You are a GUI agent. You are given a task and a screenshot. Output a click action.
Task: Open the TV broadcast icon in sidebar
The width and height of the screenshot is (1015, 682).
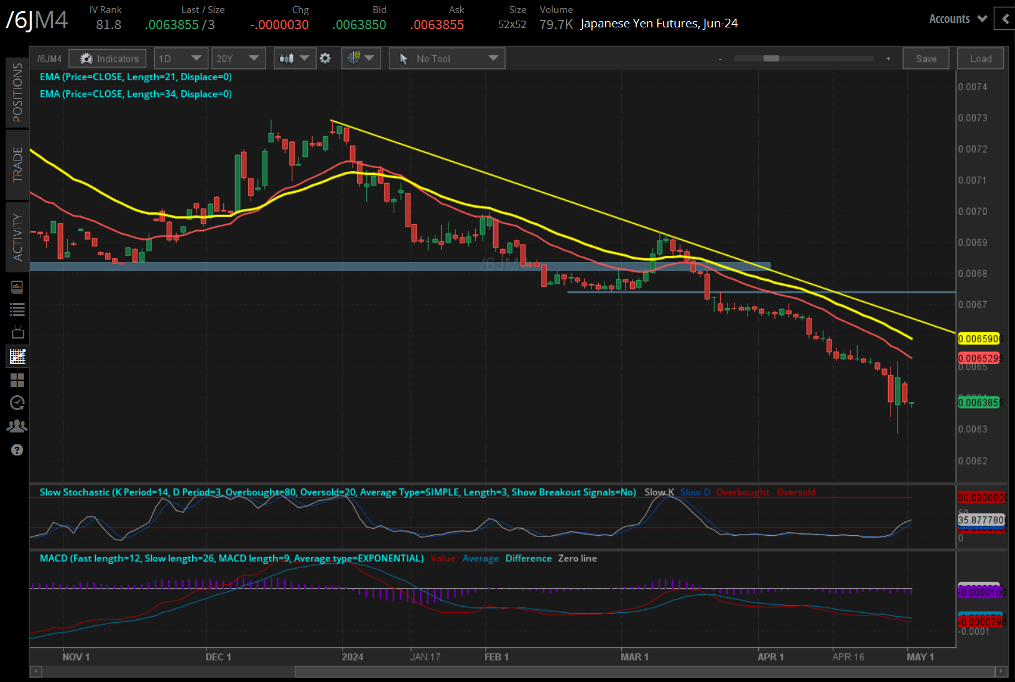[x=17, y=332]
